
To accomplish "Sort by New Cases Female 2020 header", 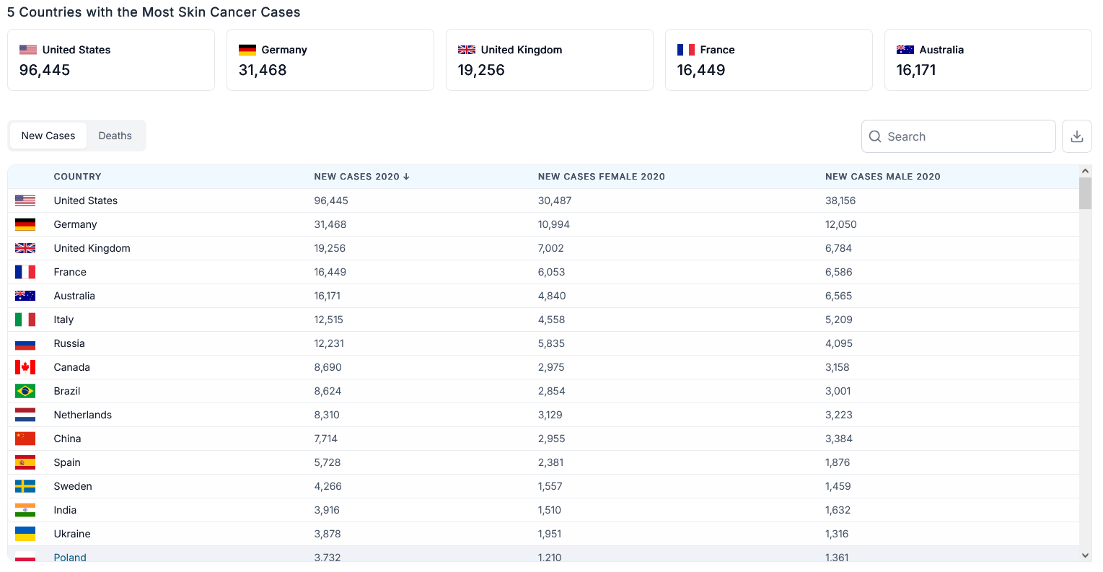I will (x=601, y=177).
